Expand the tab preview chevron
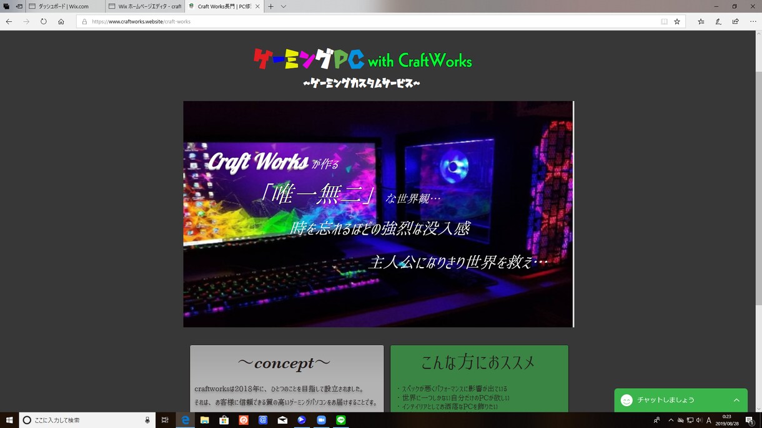This screenshot has height=428, width=762. pos(283,6)
